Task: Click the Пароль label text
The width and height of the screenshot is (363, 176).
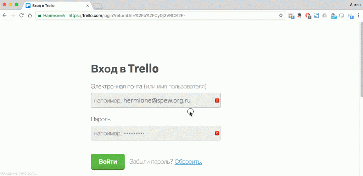Action: (x=101, y=119)
